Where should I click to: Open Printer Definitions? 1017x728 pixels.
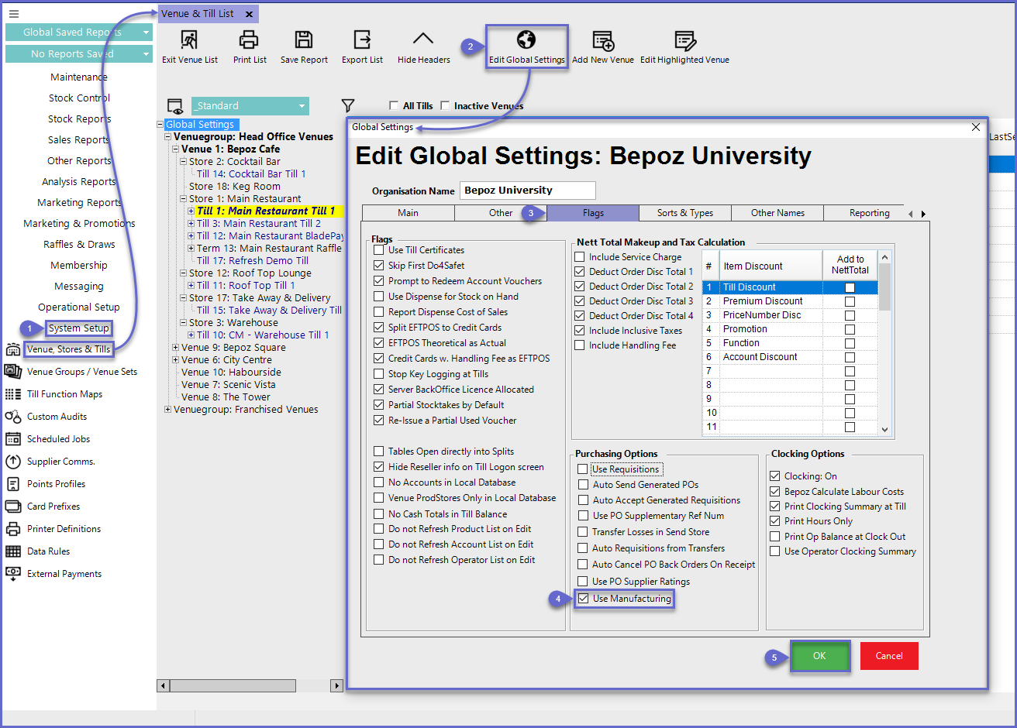(x=64, y=529)
